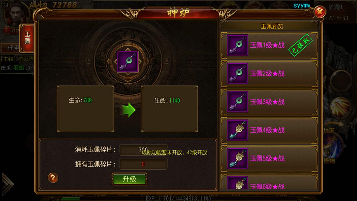This screenshot has height=201, width=357.
Task: Select the 玉佩3级 pendant icon
Action: [x=237, y=102]
